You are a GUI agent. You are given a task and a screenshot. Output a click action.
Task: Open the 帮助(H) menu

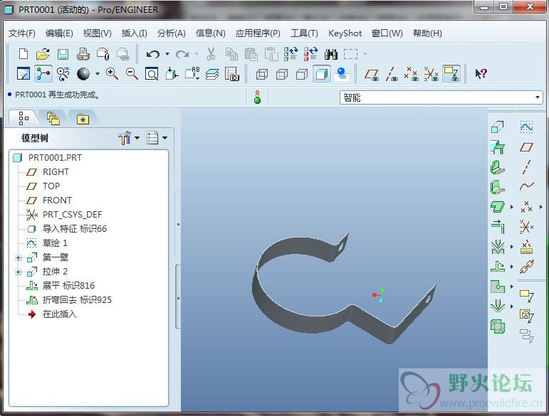[x=427, y=33]
